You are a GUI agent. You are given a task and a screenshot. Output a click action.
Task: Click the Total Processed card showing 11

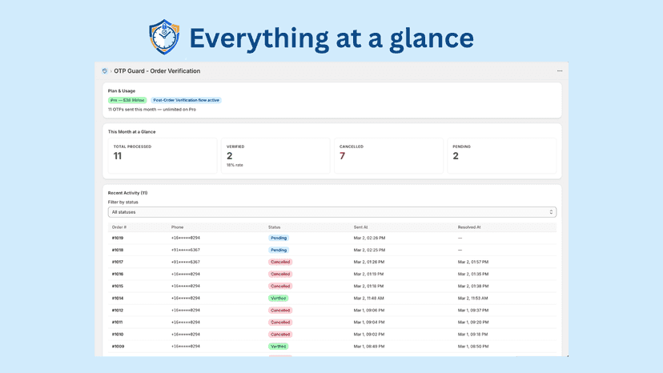[163, 155]
